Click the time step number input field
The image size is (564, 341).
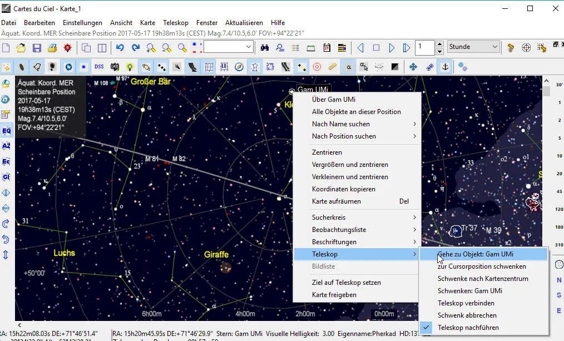point(424,47)
